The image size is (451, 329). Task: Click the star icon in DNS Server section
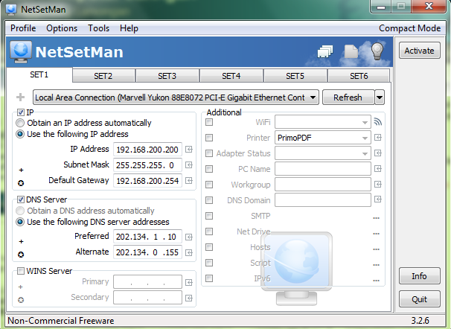[x=21, y=255]
